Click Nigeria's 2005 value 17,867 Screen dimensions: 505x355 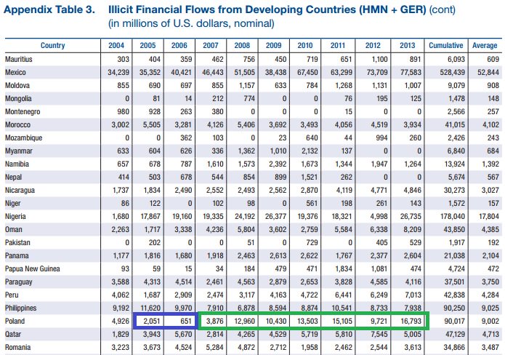tap(150, 216)
